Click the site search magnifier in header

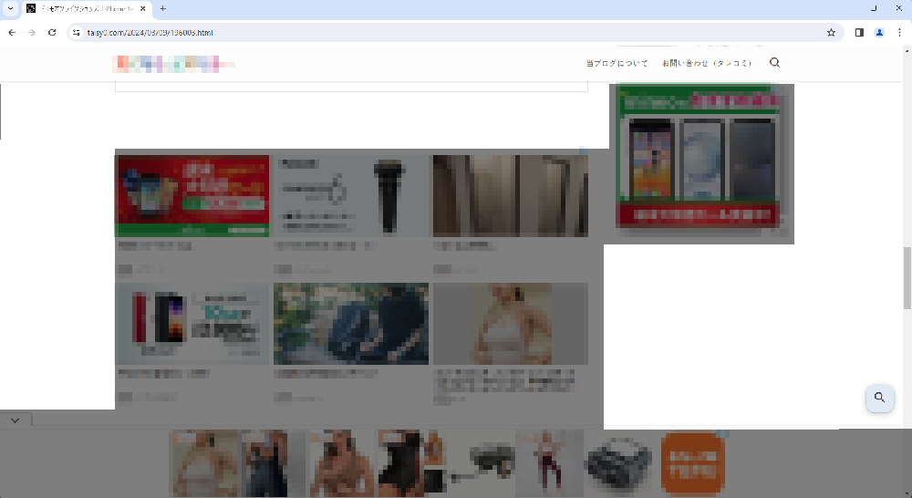point(775,63)
